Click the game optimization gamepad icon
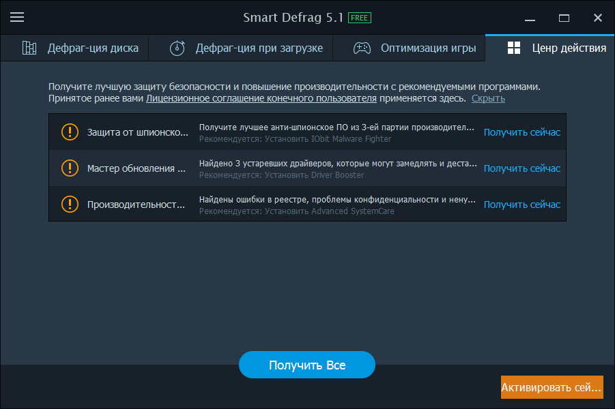The width and height of the screenshot is (615, 409). (362, 48)
